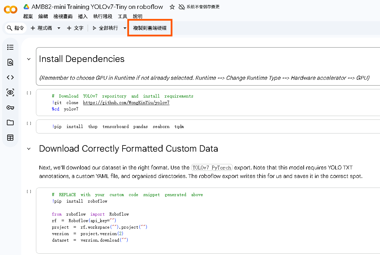The width and height of the screenshot is (380, 255).
Task: Open the 檔案 menu
Action: (28, 16)
